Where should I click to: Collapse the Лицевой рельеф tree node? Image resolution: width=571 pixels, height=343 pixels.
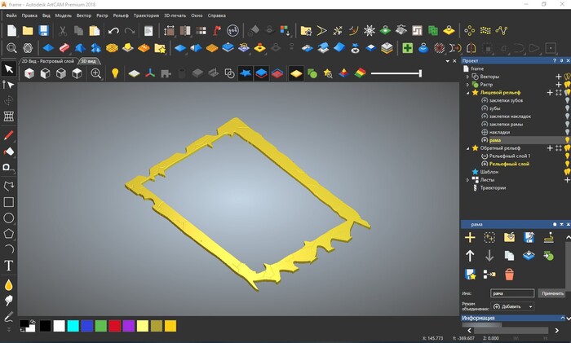point(467,92)
